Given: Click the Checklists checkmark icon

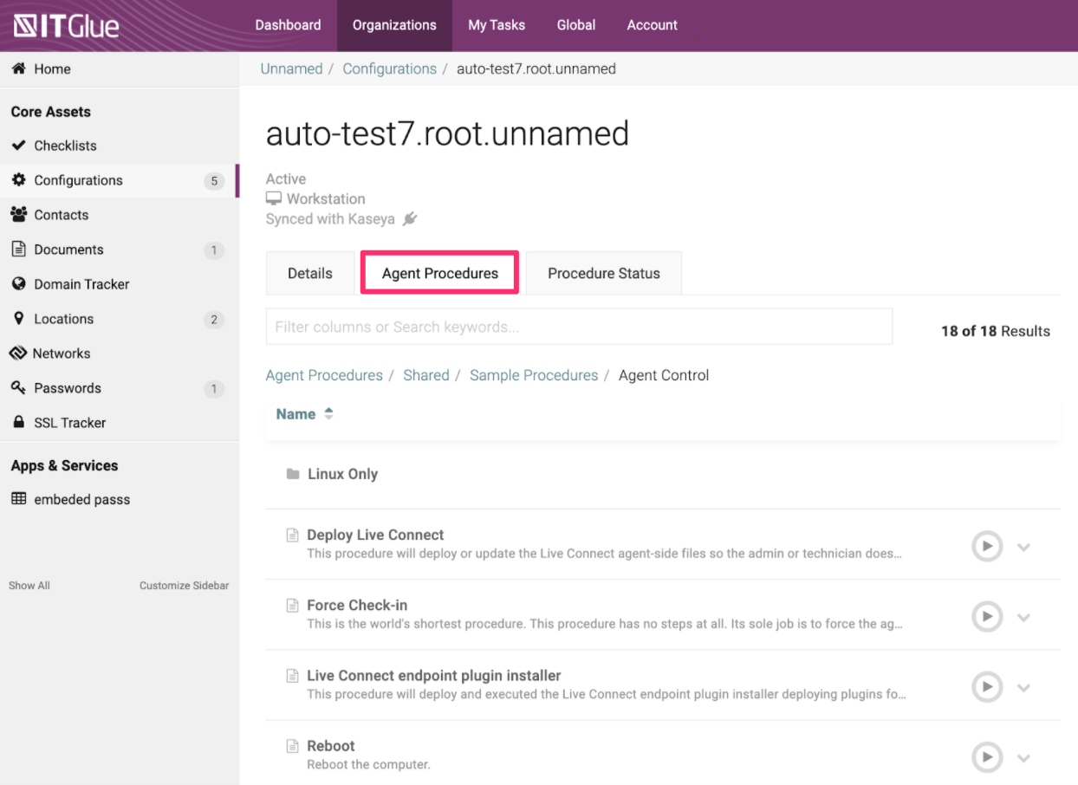Looking at the screenshot, I should click(18, 146).
